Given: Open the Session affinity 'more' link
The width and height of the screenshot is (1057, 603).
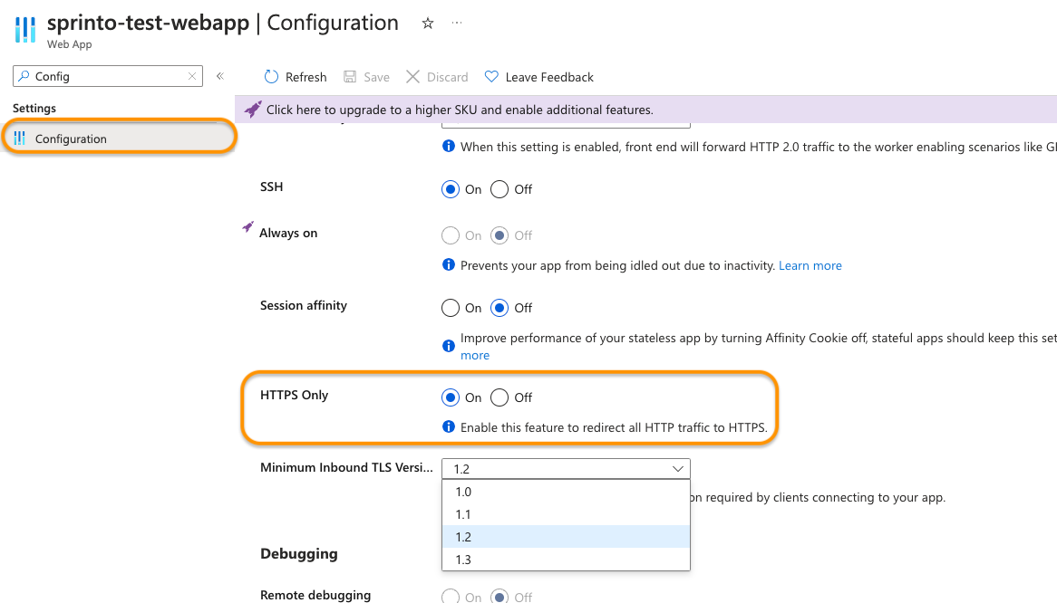Looking at the screenshot, I should tap(475, 355).
